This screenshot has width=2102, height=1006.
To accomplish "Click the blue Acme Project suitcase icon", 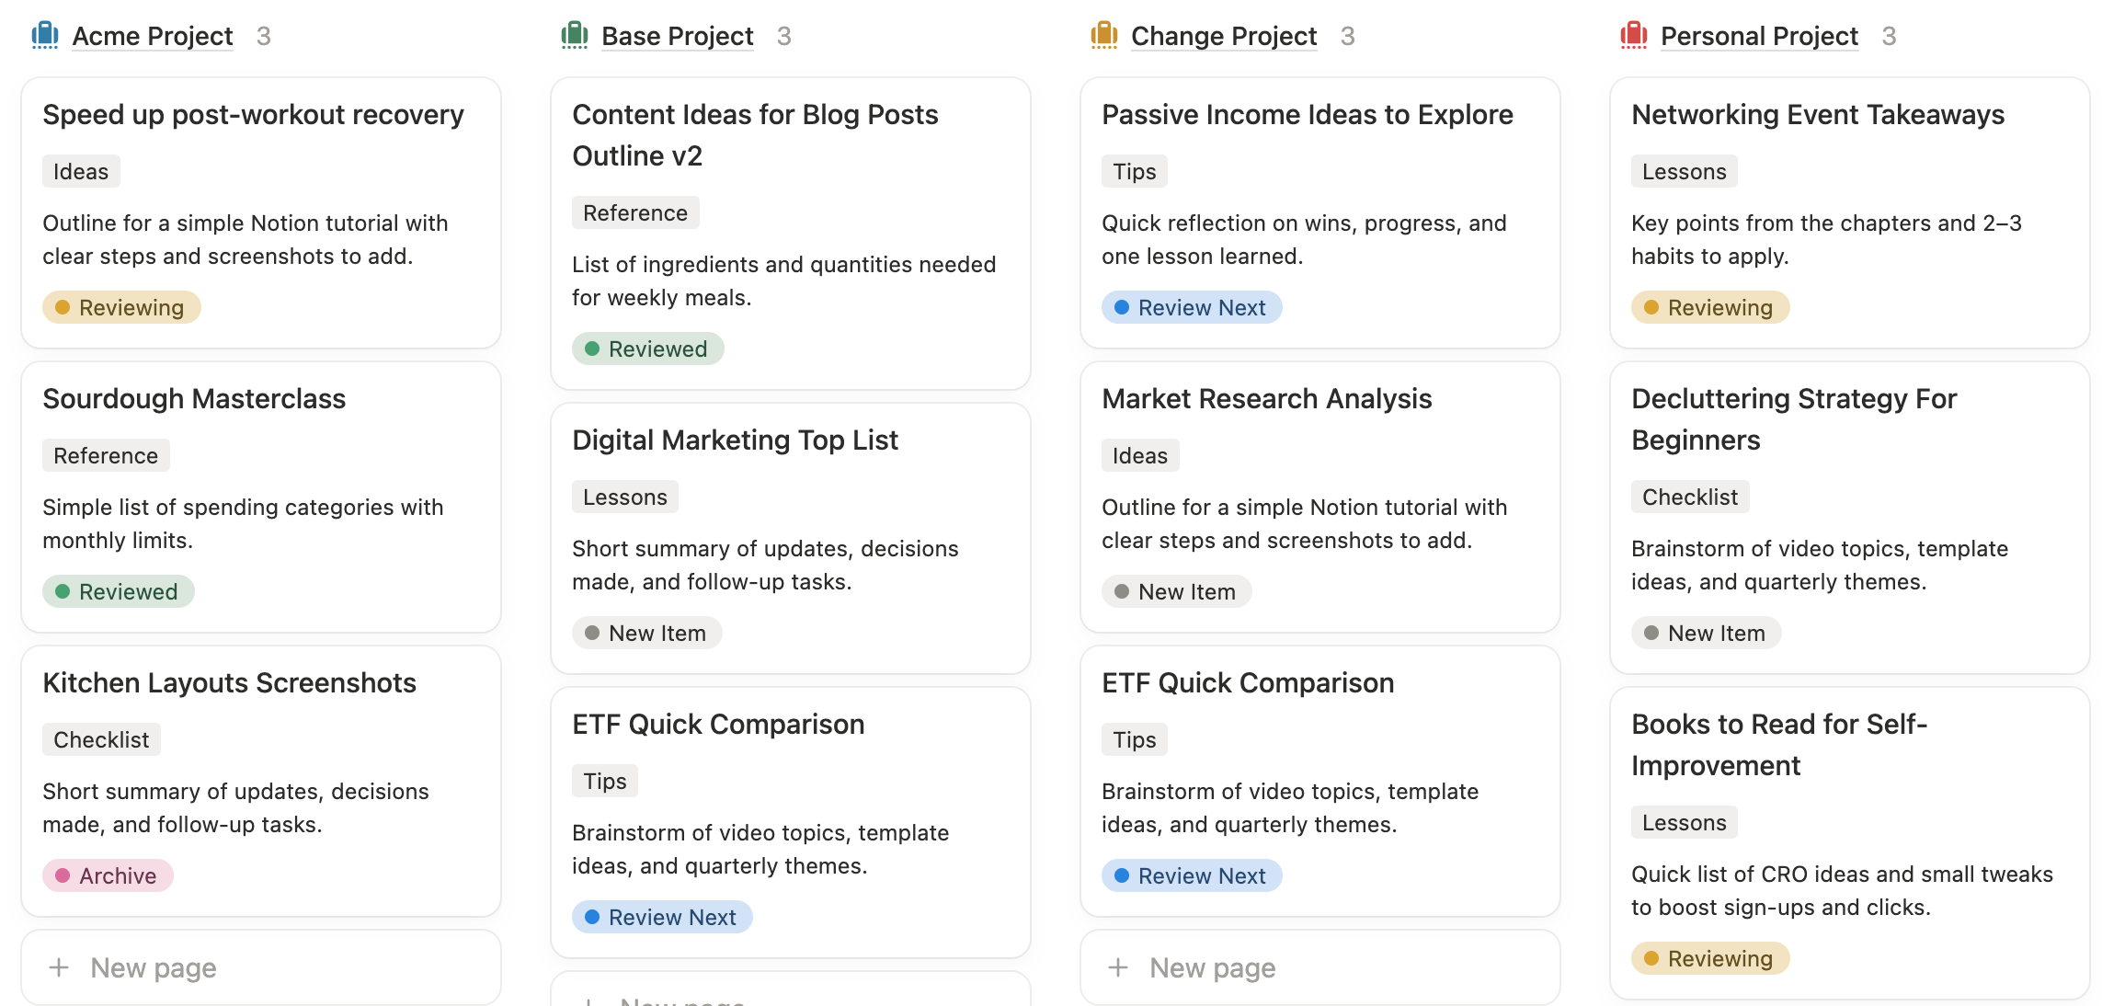I will coord(45,36).
